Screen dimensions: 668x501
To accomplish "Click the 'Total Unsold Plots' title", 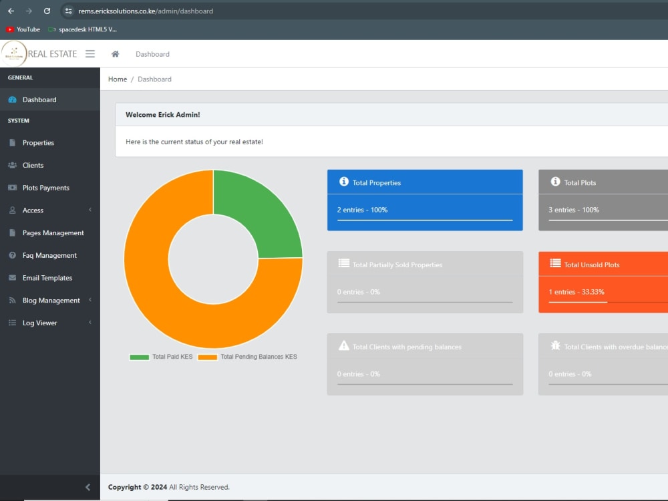I will [x=592, y=265].
